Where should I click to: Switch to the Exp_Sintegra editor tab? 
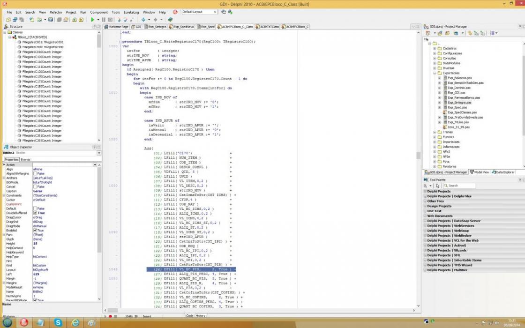(x=155, y=27)
